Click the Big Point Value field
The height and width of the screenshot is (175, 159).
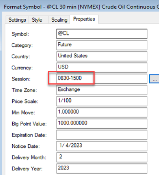(x=102, y=124)
